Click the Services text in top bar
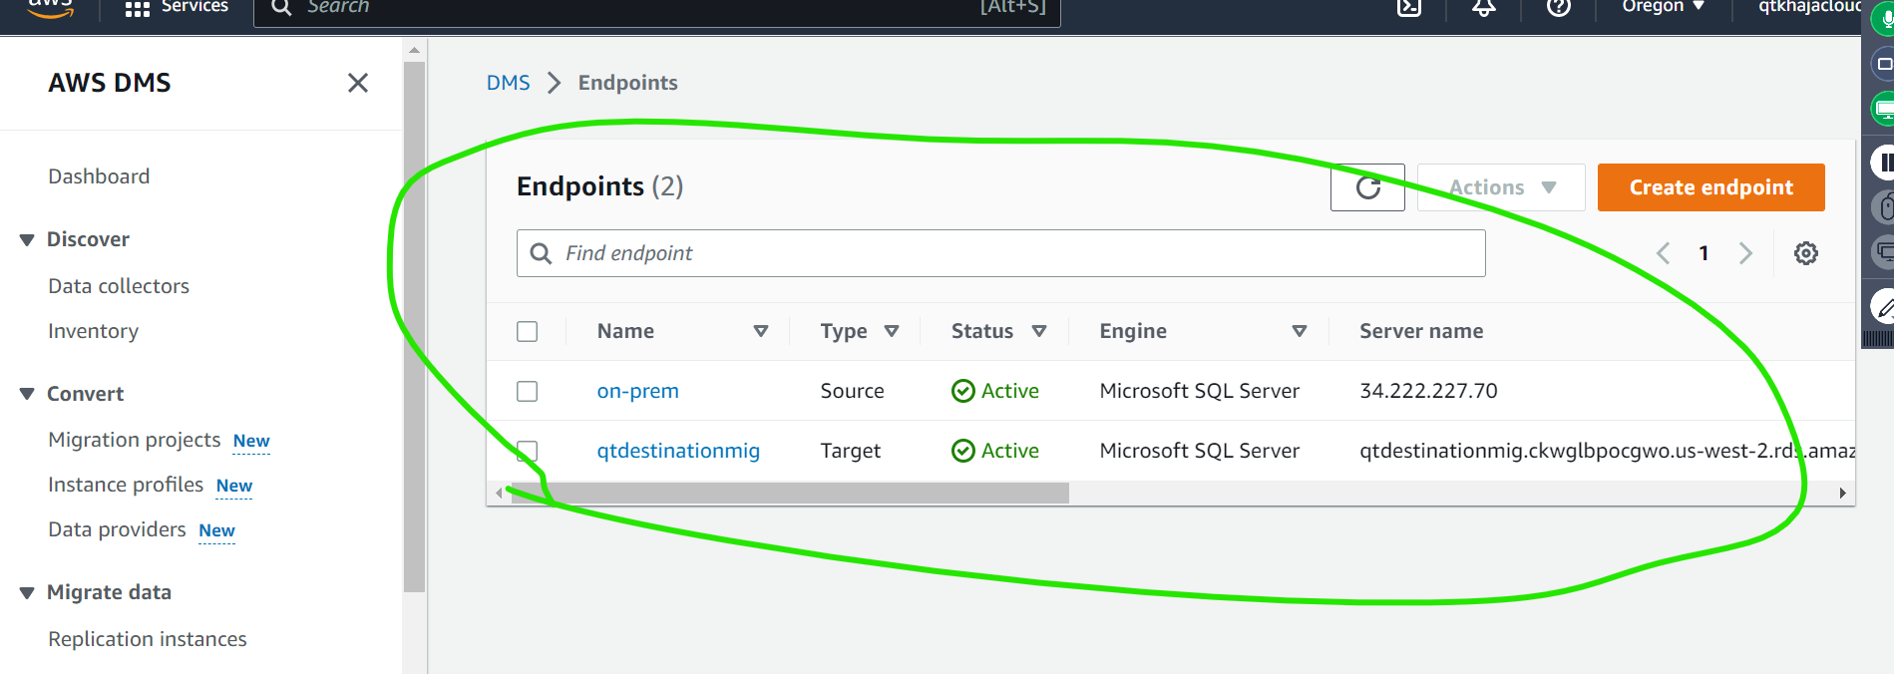1894x674 pixels. click(x=194, y=7)
